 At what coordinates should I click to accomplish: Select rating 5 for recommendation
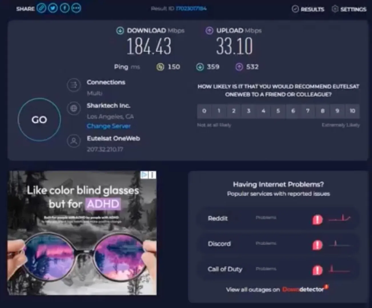(x=278, y=111)
